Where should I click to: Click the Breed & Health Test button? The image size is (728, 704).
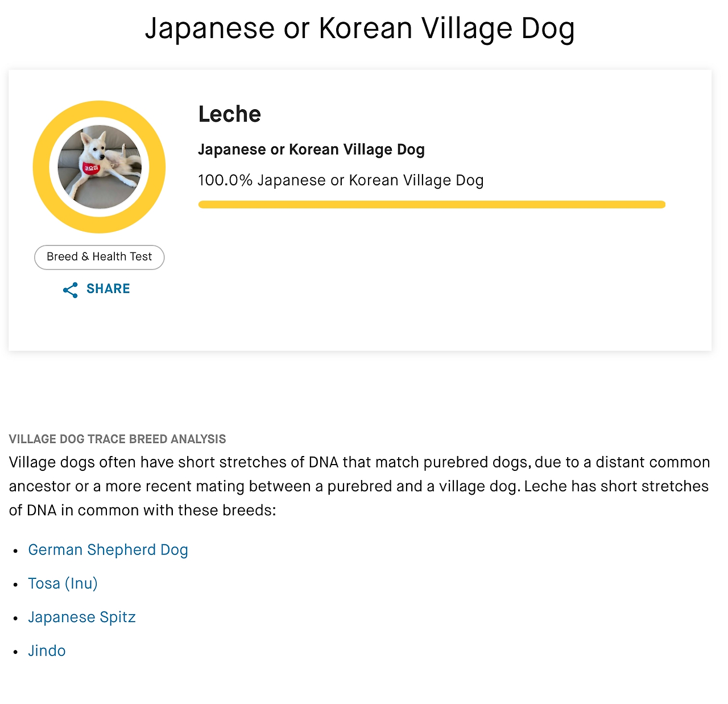click(x=100, y=257)
